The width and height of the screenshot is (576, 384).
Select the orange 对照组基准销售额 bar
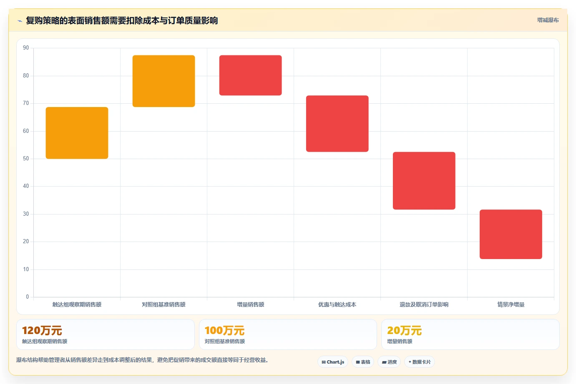163,81
